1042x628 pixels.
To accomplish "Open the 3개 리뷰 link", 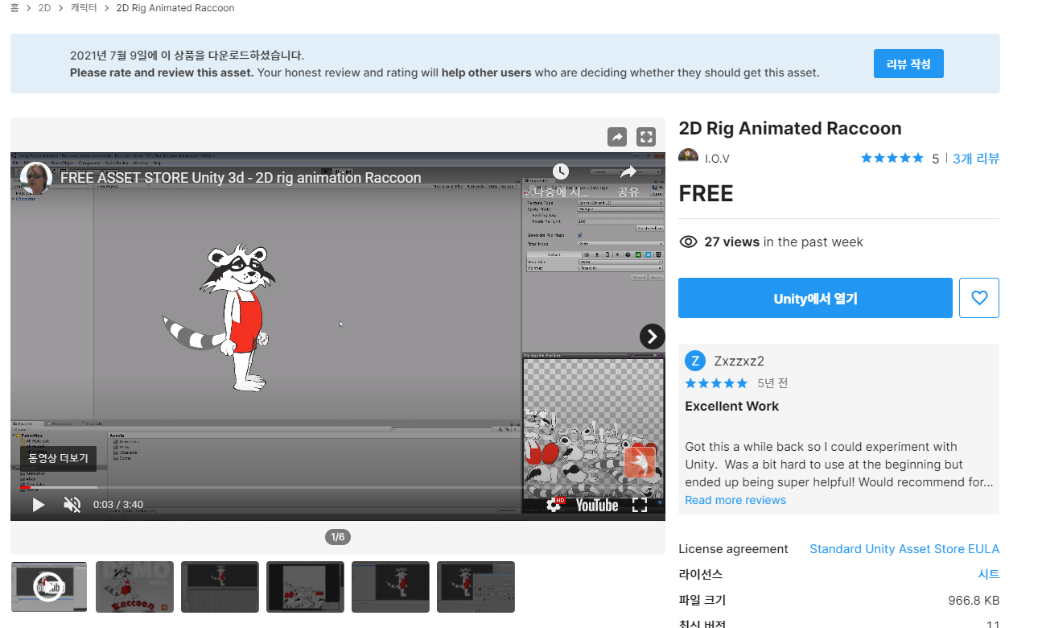I will pyautogui.click(x=976, y=159).
